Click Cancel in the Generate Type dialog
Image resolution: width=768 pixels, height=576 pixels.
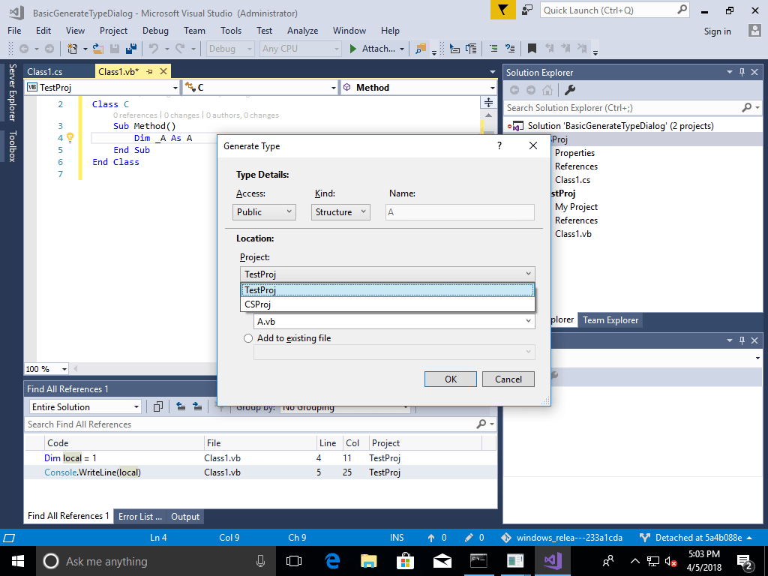[x=508, y=379]
